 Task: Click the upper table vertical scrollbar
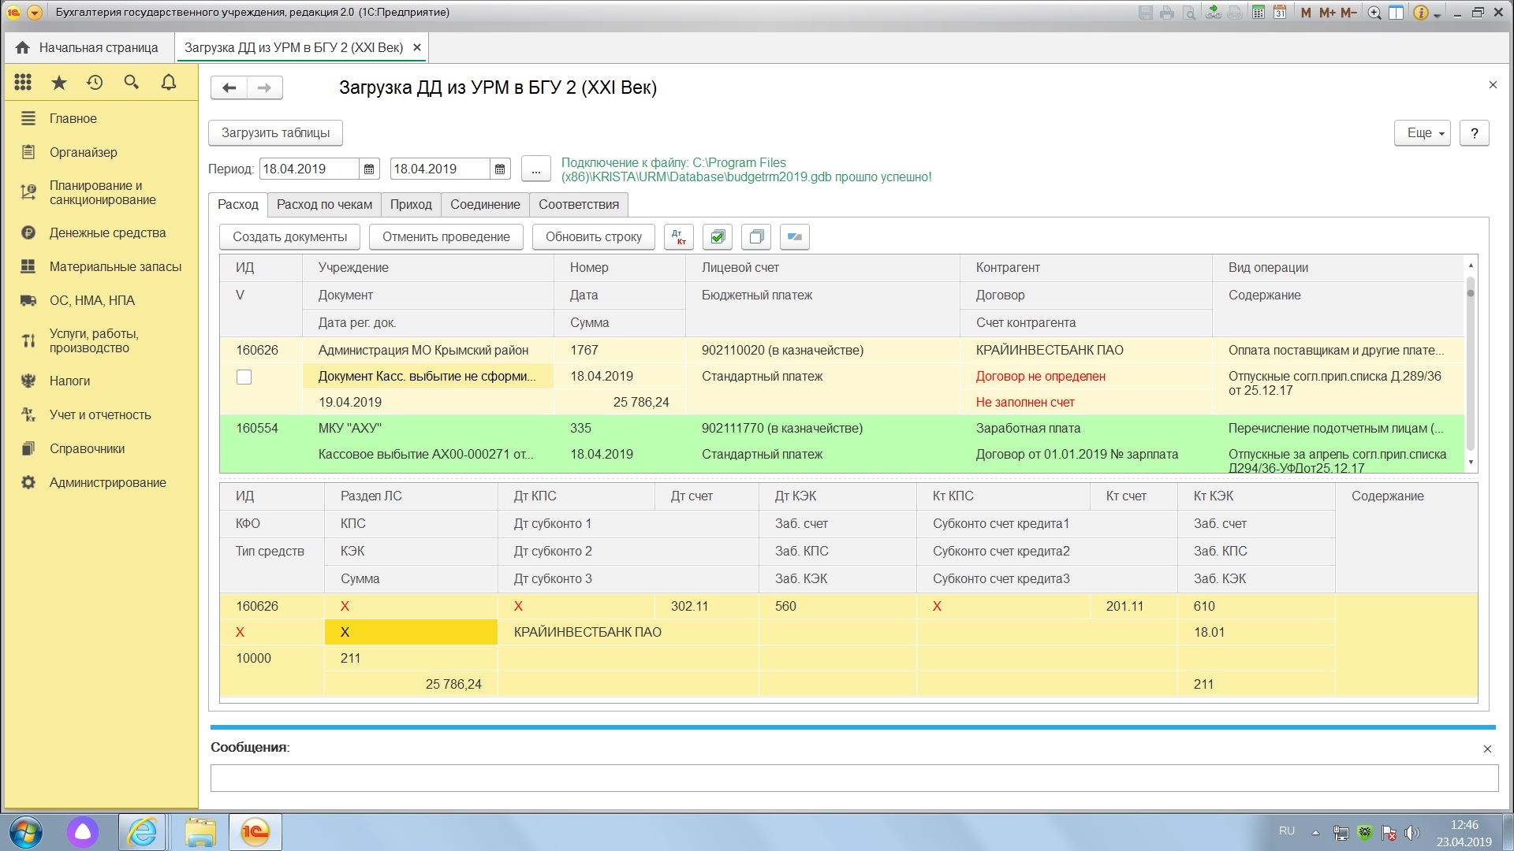1471,363
